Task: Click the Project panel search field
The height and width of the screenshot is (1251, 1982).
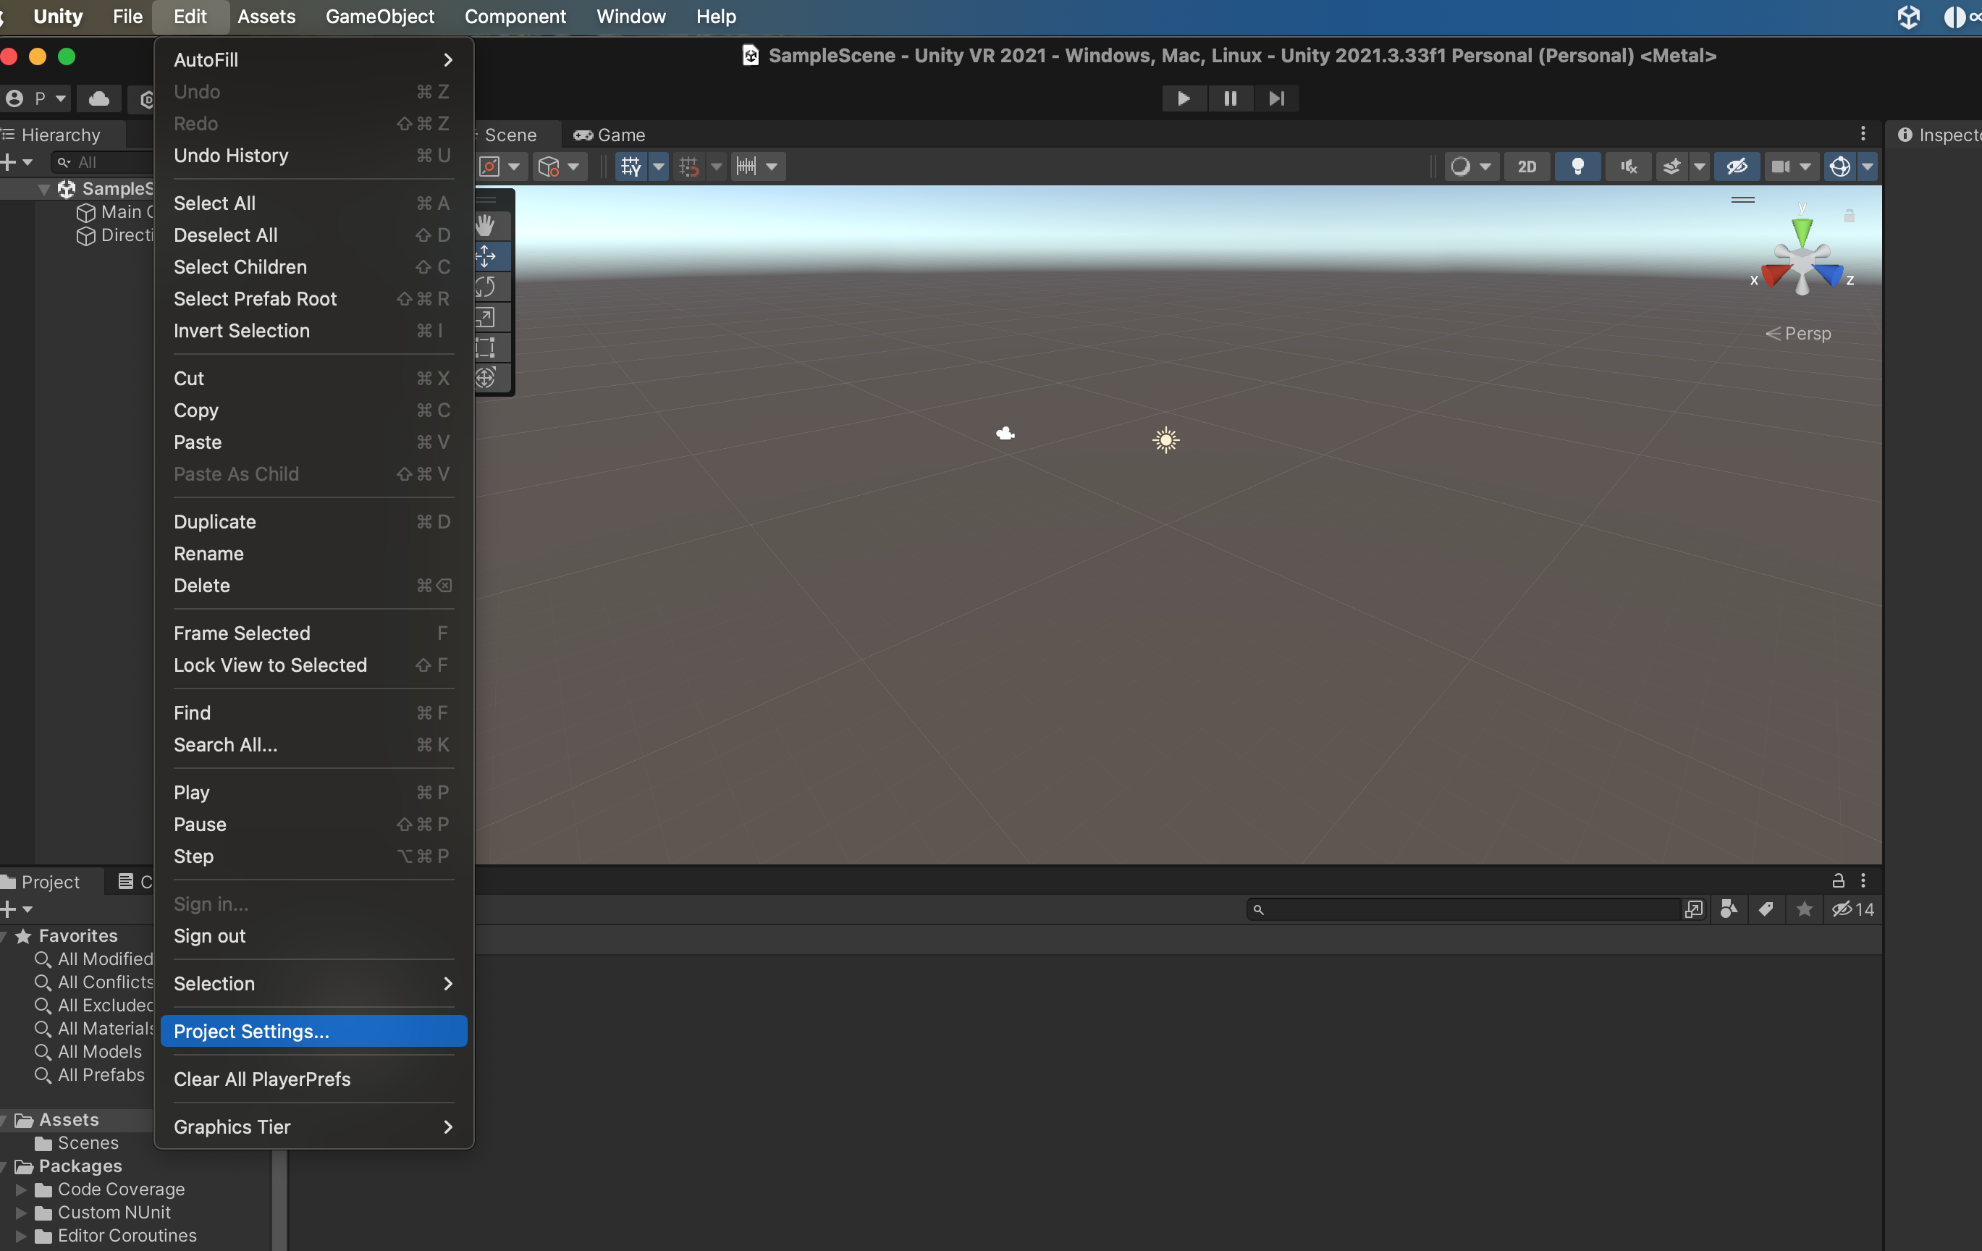Action: 1465,909
